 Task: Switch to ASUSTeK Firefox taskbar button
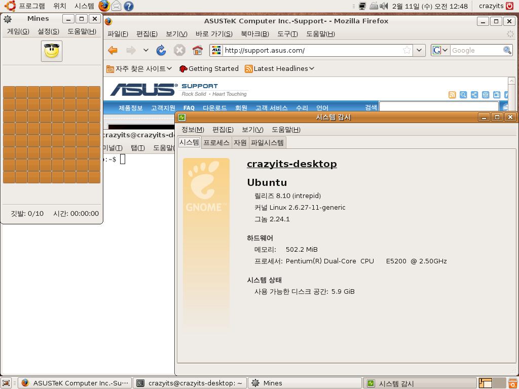pos(75,383)
